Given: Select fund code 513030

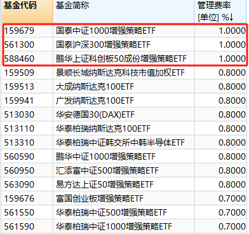Looking at the screenshot, I should click(x=19, y=114).
